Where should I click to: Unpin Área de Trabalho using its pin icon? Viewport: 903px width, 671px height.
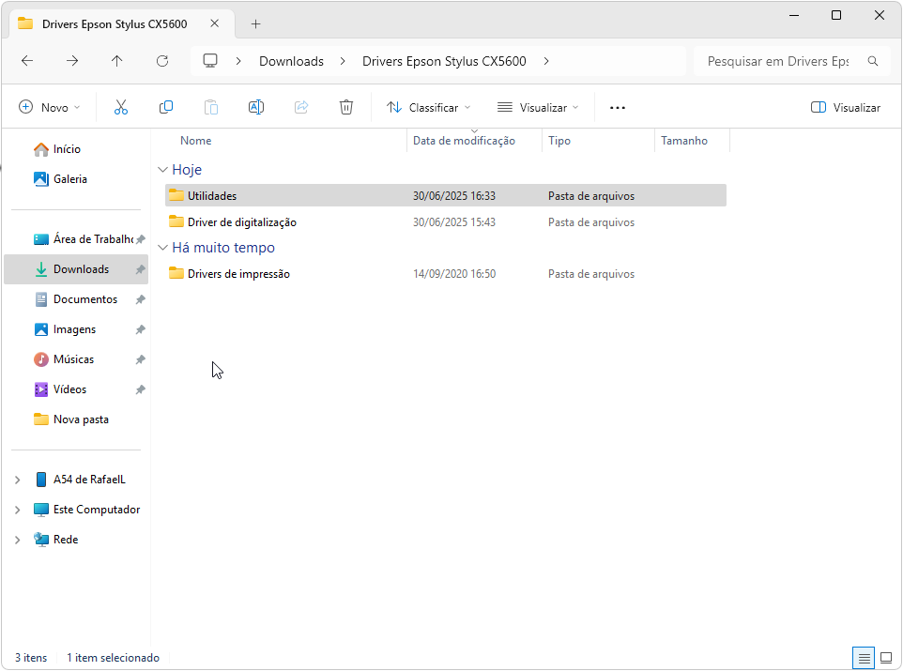(140, 239)
